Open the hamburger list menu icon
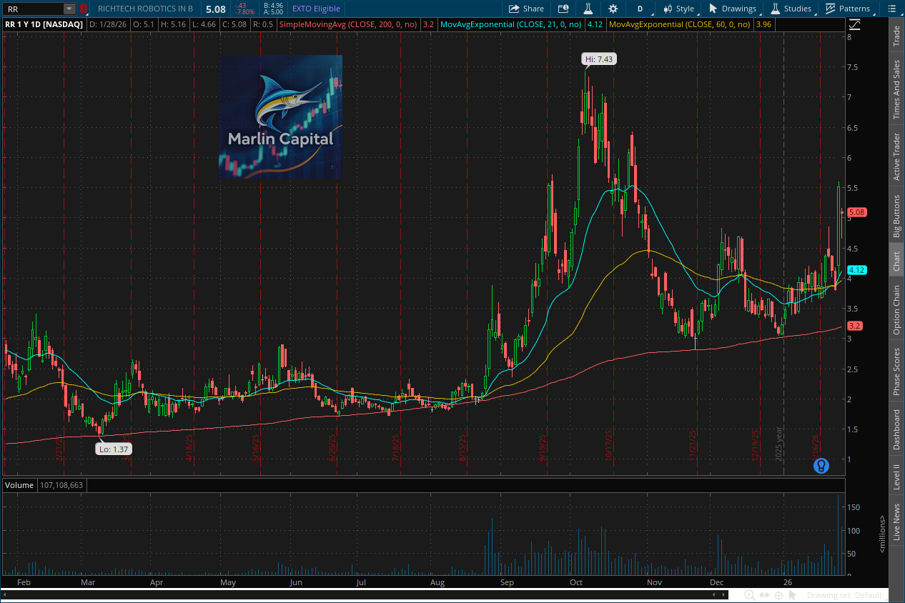 (891, 9)
